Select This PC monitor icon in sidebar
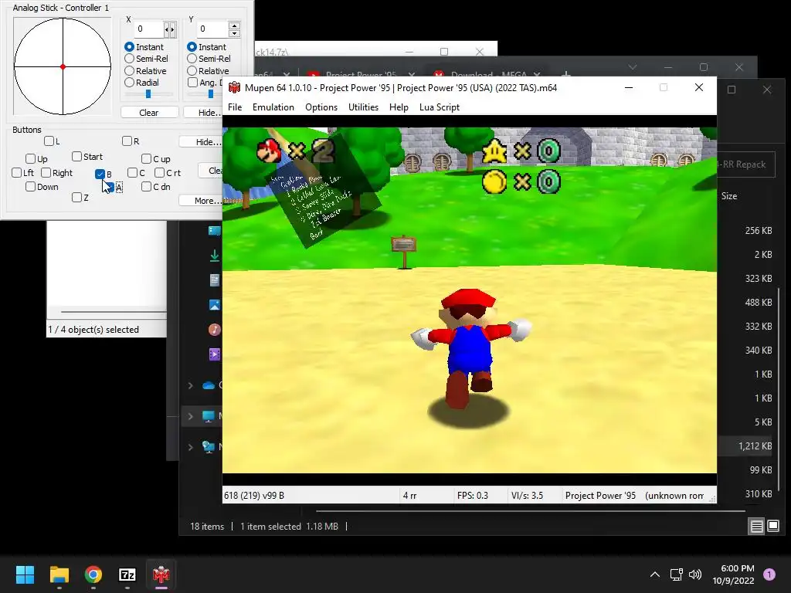This screenshot has height=593, width=791. pyautogui.click(x=208, y=416)
